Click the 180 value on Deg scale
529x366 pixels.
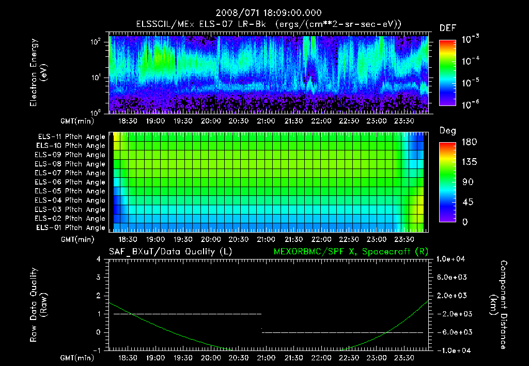469,142
